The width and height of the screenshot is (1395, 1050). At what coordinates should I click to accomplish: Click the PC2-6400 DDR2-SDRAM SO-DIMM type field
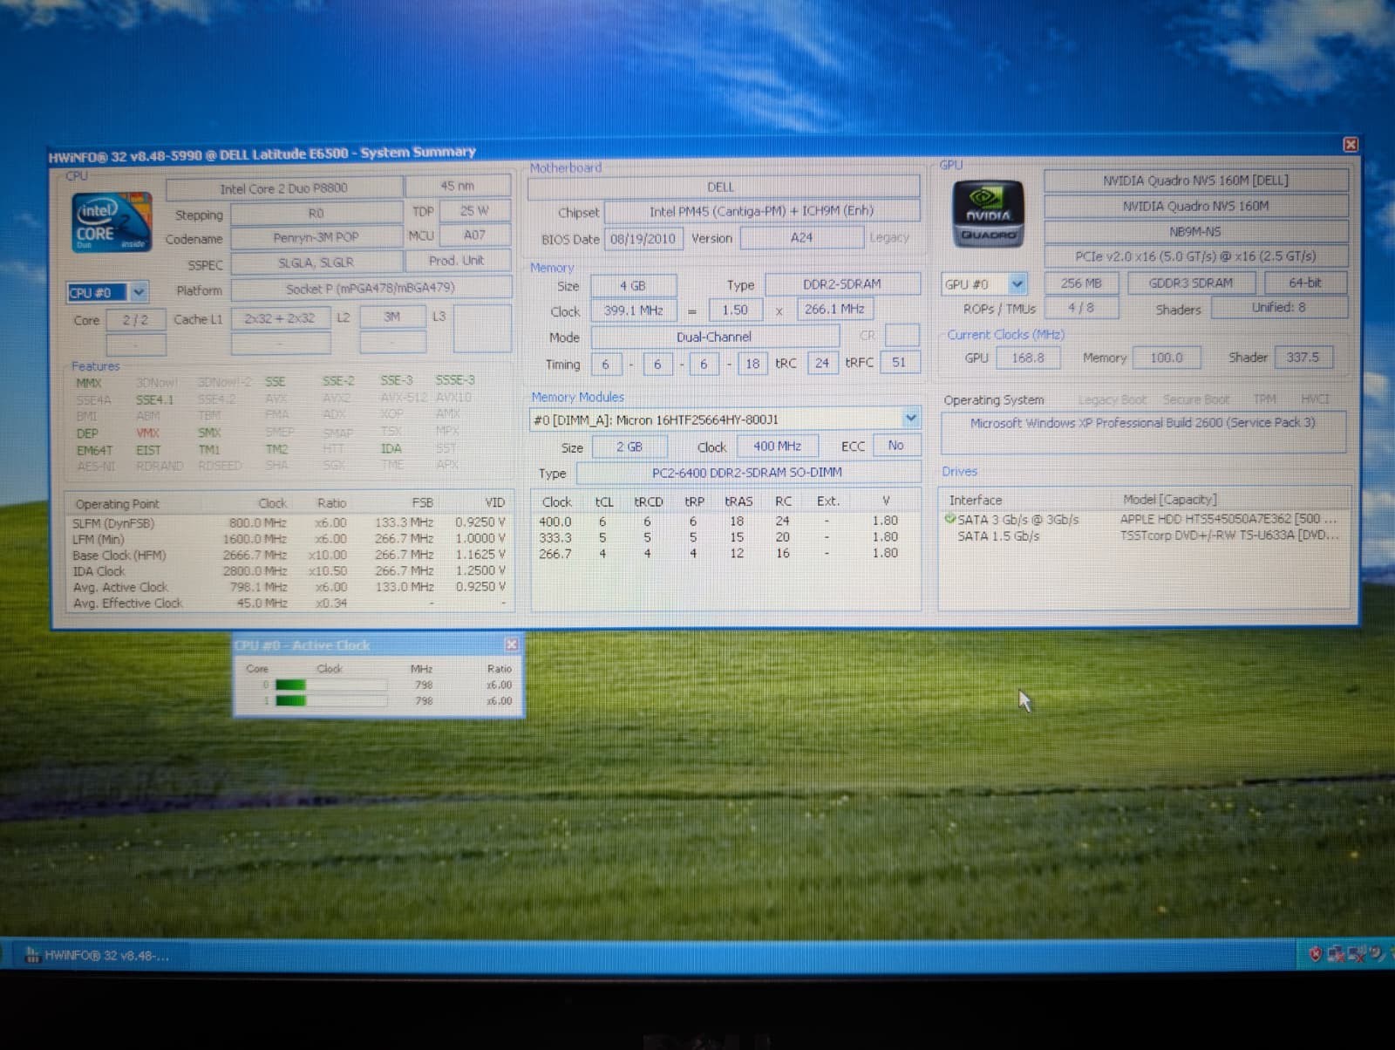click(x=748, y=472)
